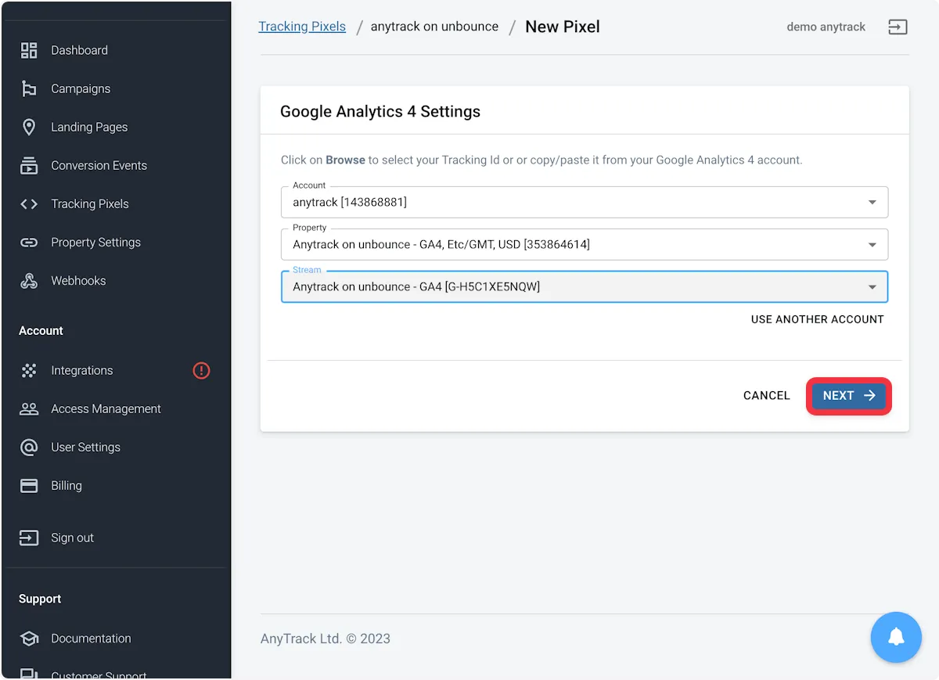Screen dimensions: 939x680
Task: Click the red Integrations warning alert icon
Action: click(201, 370)
